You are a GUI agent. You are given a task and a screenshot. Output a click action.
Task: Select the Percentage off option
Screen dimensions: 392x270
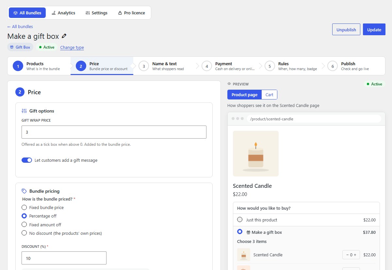tap(24, 216)
